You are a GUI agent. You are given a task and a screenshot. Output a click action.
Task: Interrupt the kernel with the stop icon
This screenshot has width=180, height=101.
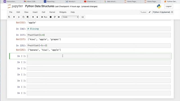point(51,17)
